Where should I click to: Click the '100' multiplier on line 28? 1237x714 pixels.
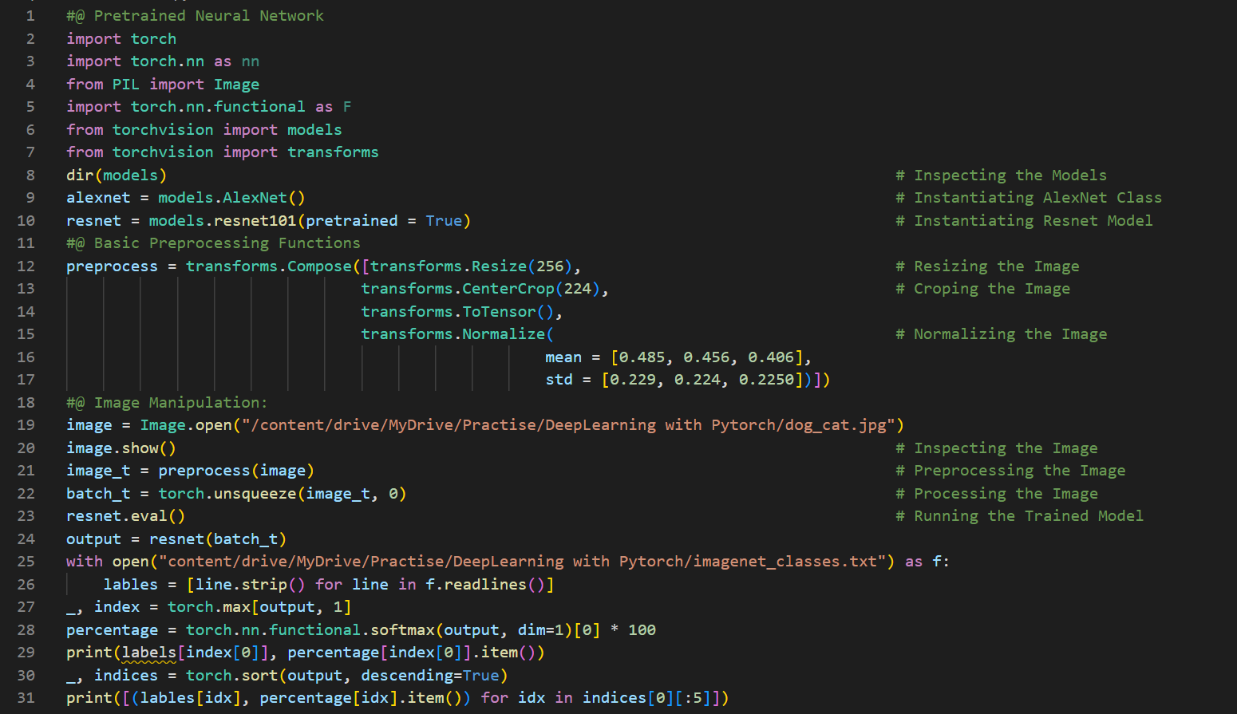coord(642,630)
